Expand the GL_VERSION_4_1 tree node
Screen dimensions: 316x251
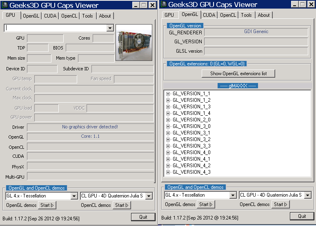click(168, 159)
